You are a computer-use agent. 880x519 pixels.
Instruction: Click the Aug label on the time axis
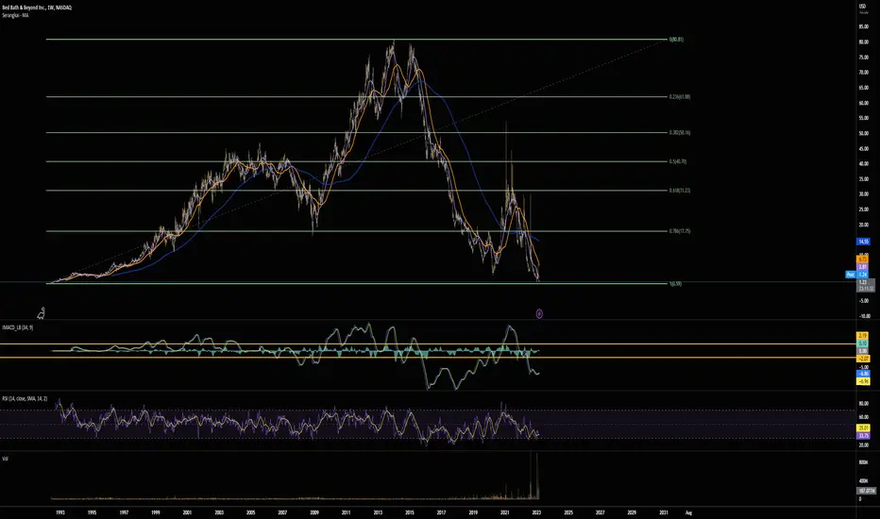688,512
